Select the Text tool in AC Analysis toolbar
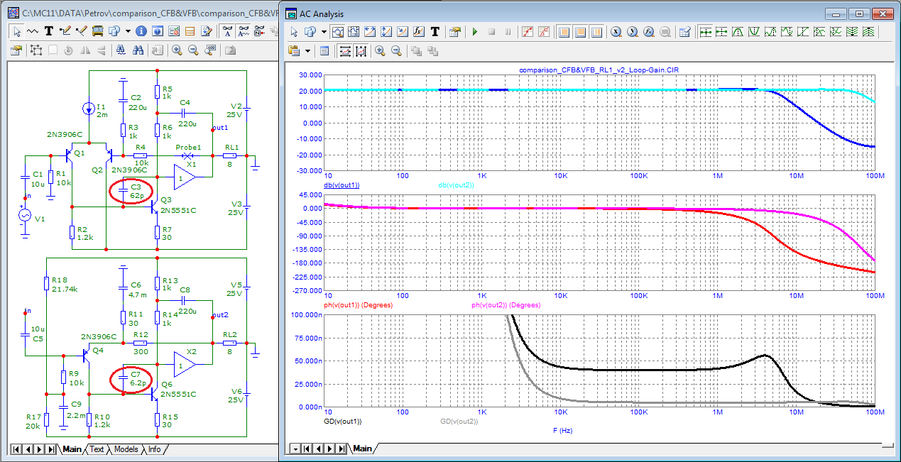The height and width of the screenshot is (462, 901). coord(435,32)
